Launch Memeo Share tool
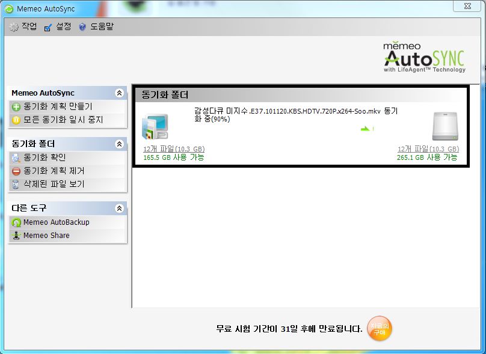 [x=46, y=236]
